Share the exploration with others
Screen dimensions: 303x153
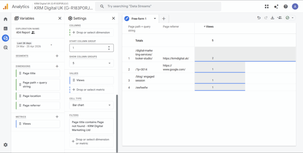(279, 18)
